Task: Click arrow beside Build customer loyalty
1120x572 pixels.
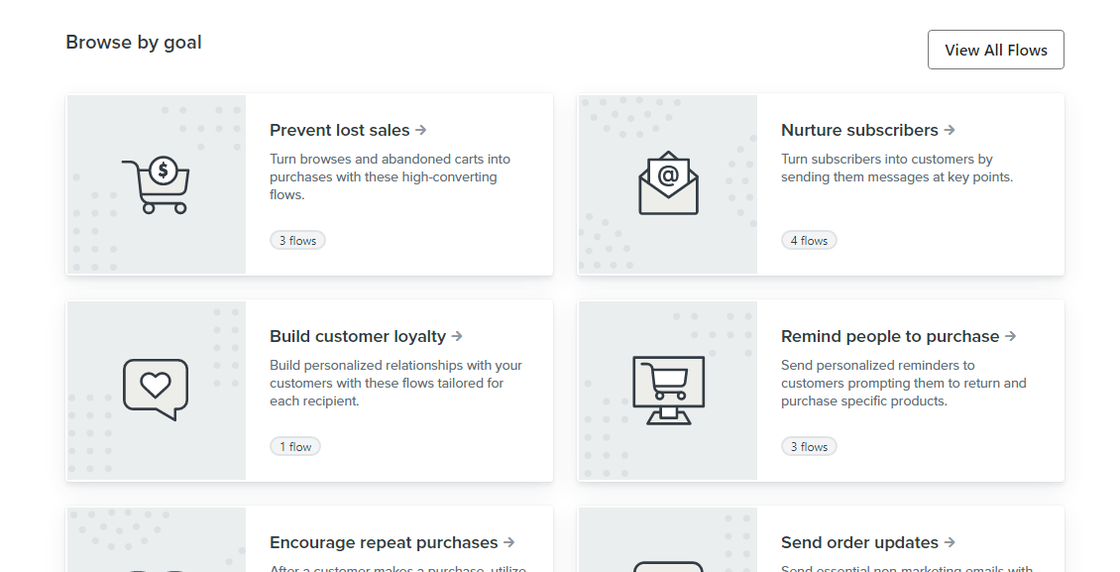Action: (457, 336)
